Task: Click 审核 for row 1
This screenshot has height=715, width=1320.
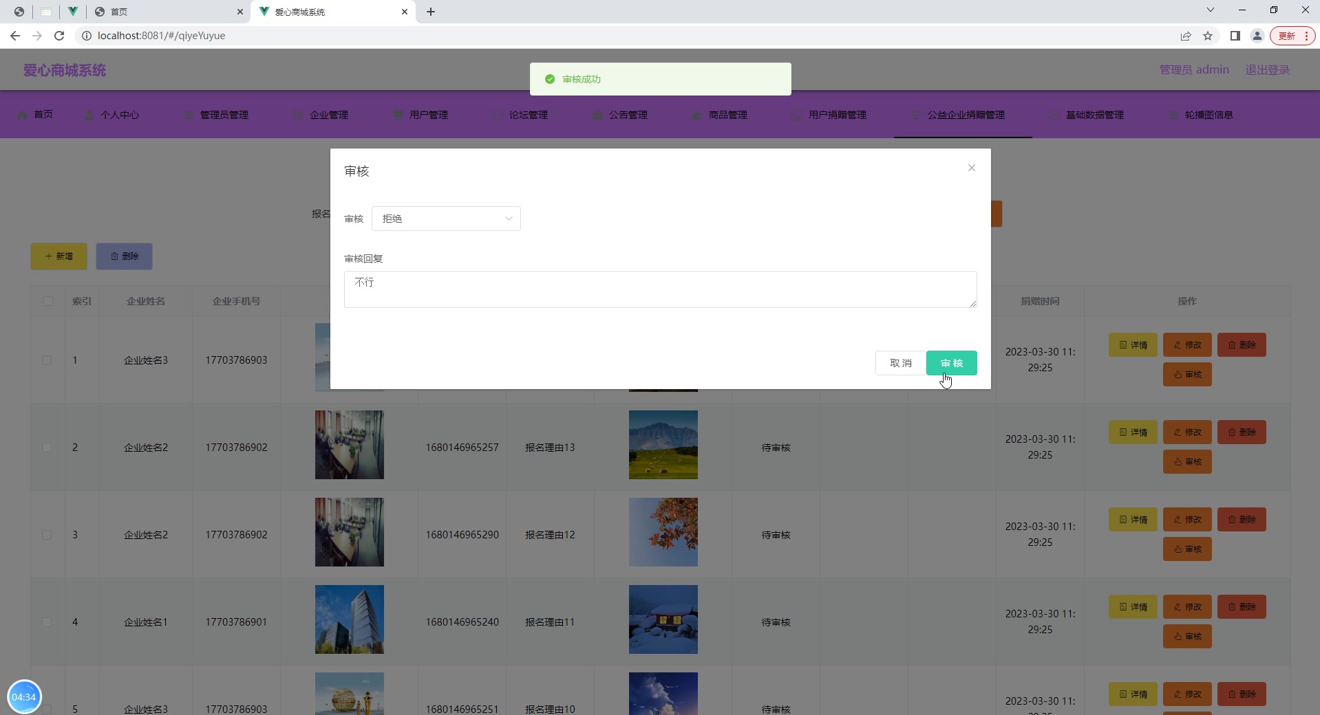Action: 1187,375
